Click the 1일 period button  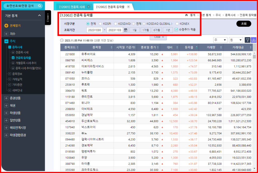(135, 30)
